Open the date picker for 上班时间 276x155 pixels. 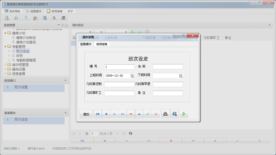pyautogui.click(x=132, y=75)
